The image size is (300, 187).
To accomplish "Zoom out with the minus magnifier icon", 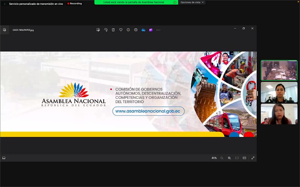I will pyautogui.click(x=222, y=158).
